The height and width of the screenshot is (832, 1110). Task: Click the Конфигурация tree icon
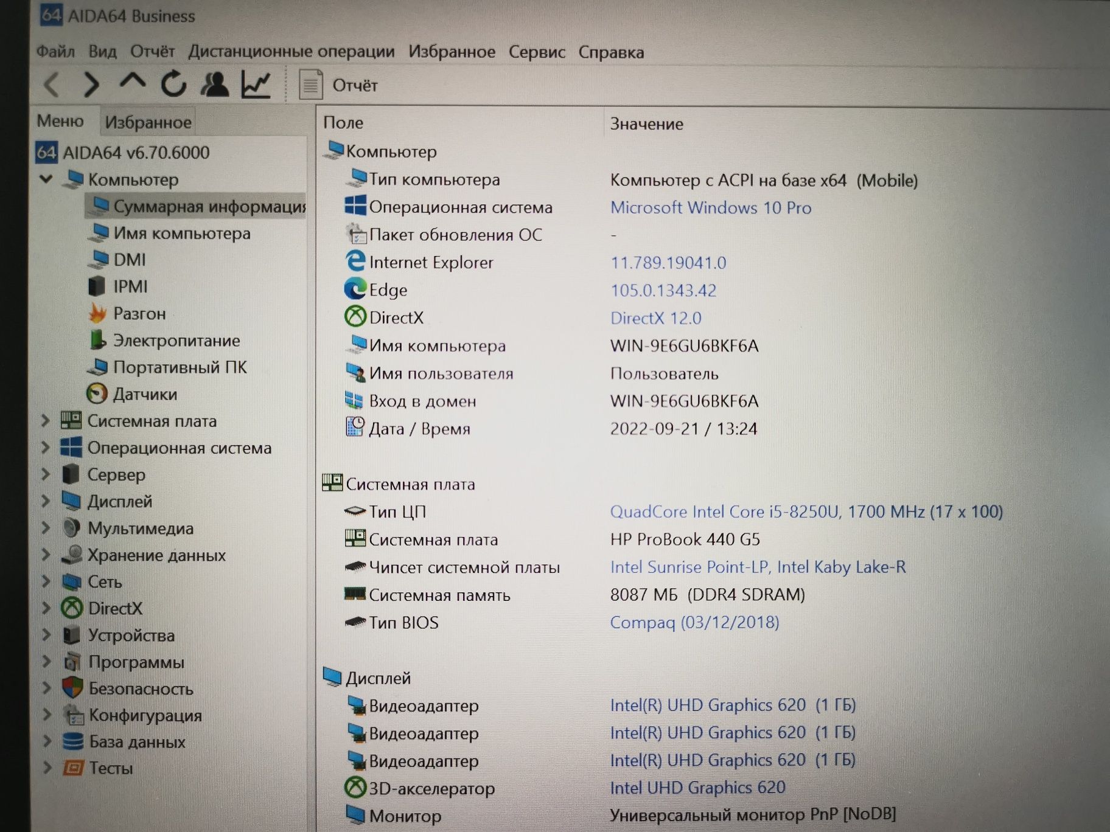click(74, 715)
